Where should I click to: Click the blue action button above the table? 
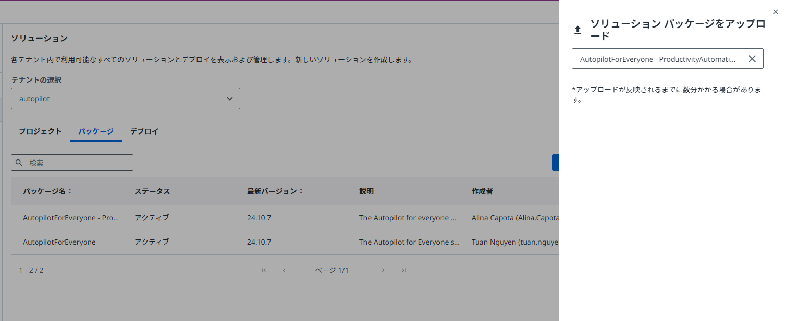click(x=556, y=163)
